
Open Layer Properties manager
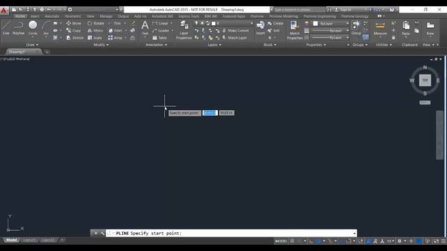[x=184, y=30]
